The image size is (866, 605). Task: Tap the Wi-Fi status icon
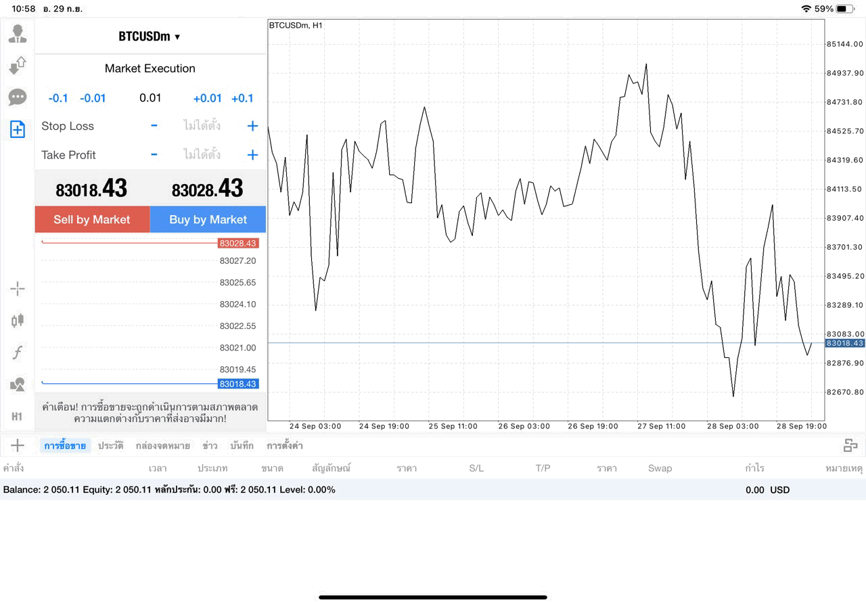point(806,9)
